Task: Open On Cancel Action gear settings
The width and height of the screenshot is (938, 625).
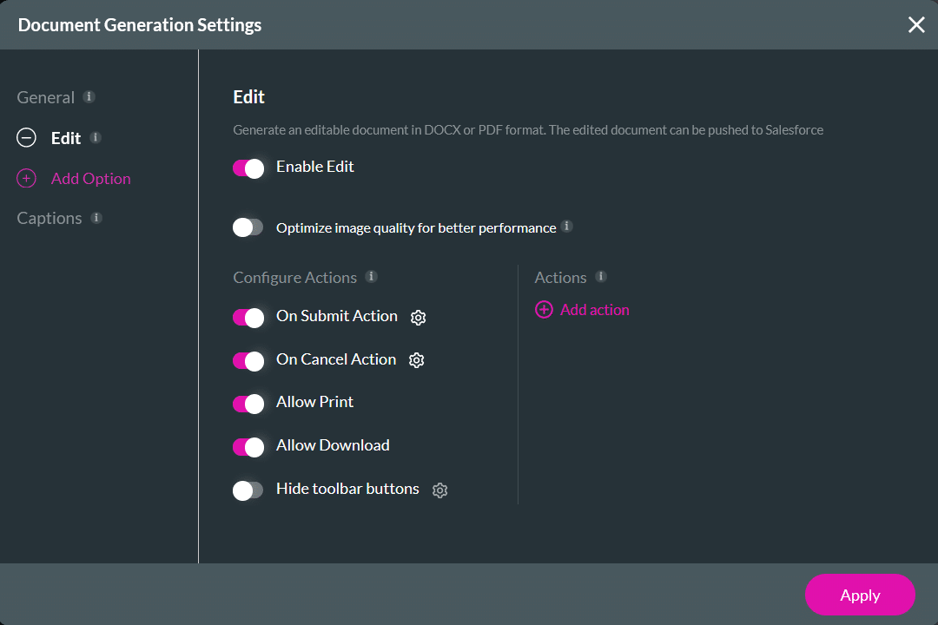Action: [x=416, y=359]
